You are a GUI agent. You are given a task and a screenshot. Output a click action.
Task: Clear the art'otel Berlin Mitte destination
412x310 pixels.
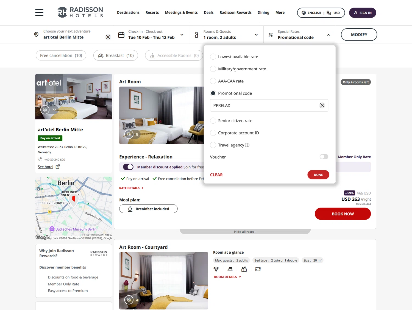tap(108, 37)
